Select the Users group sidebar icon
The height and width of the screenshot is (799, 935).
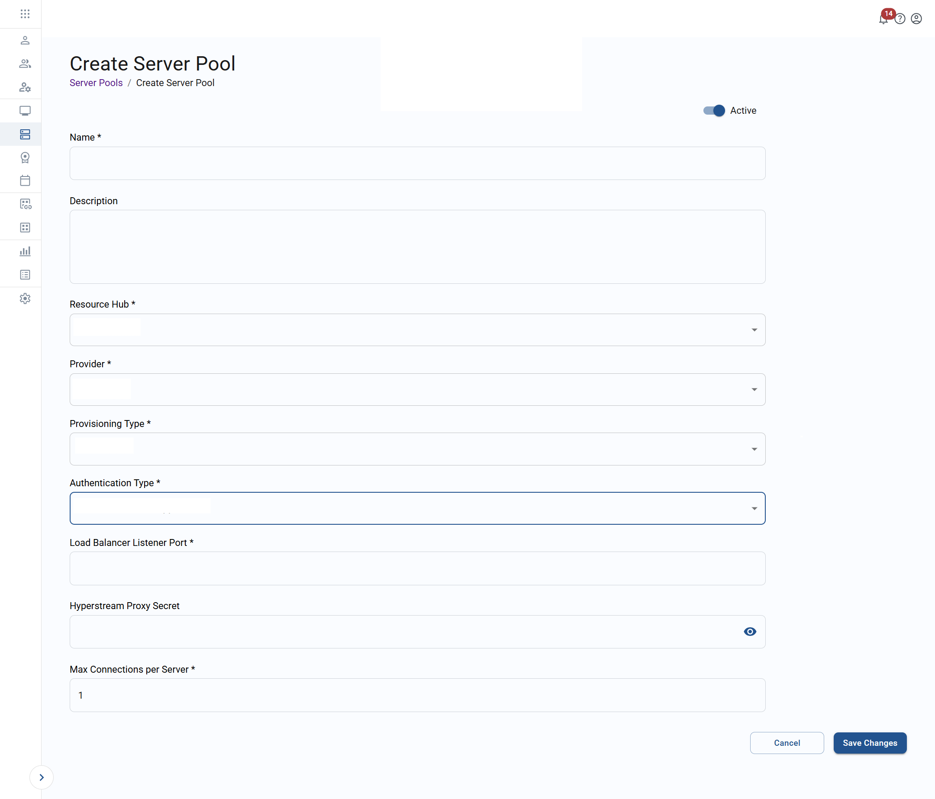coord(25,64)
